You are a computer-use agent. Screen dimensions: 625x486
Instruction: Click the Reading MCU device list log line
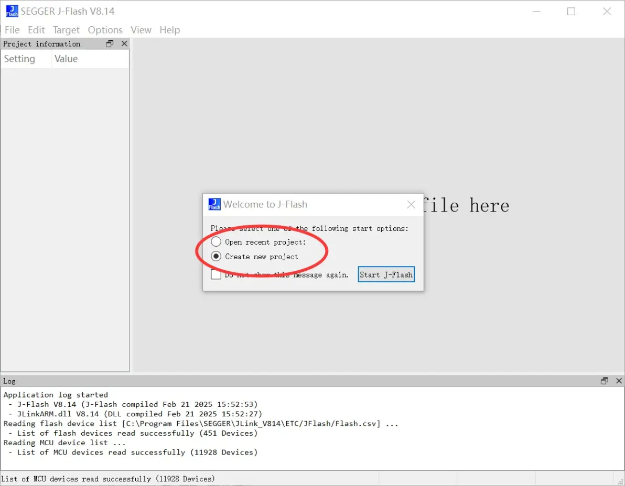pyautogui.click(x=64, y=443)
